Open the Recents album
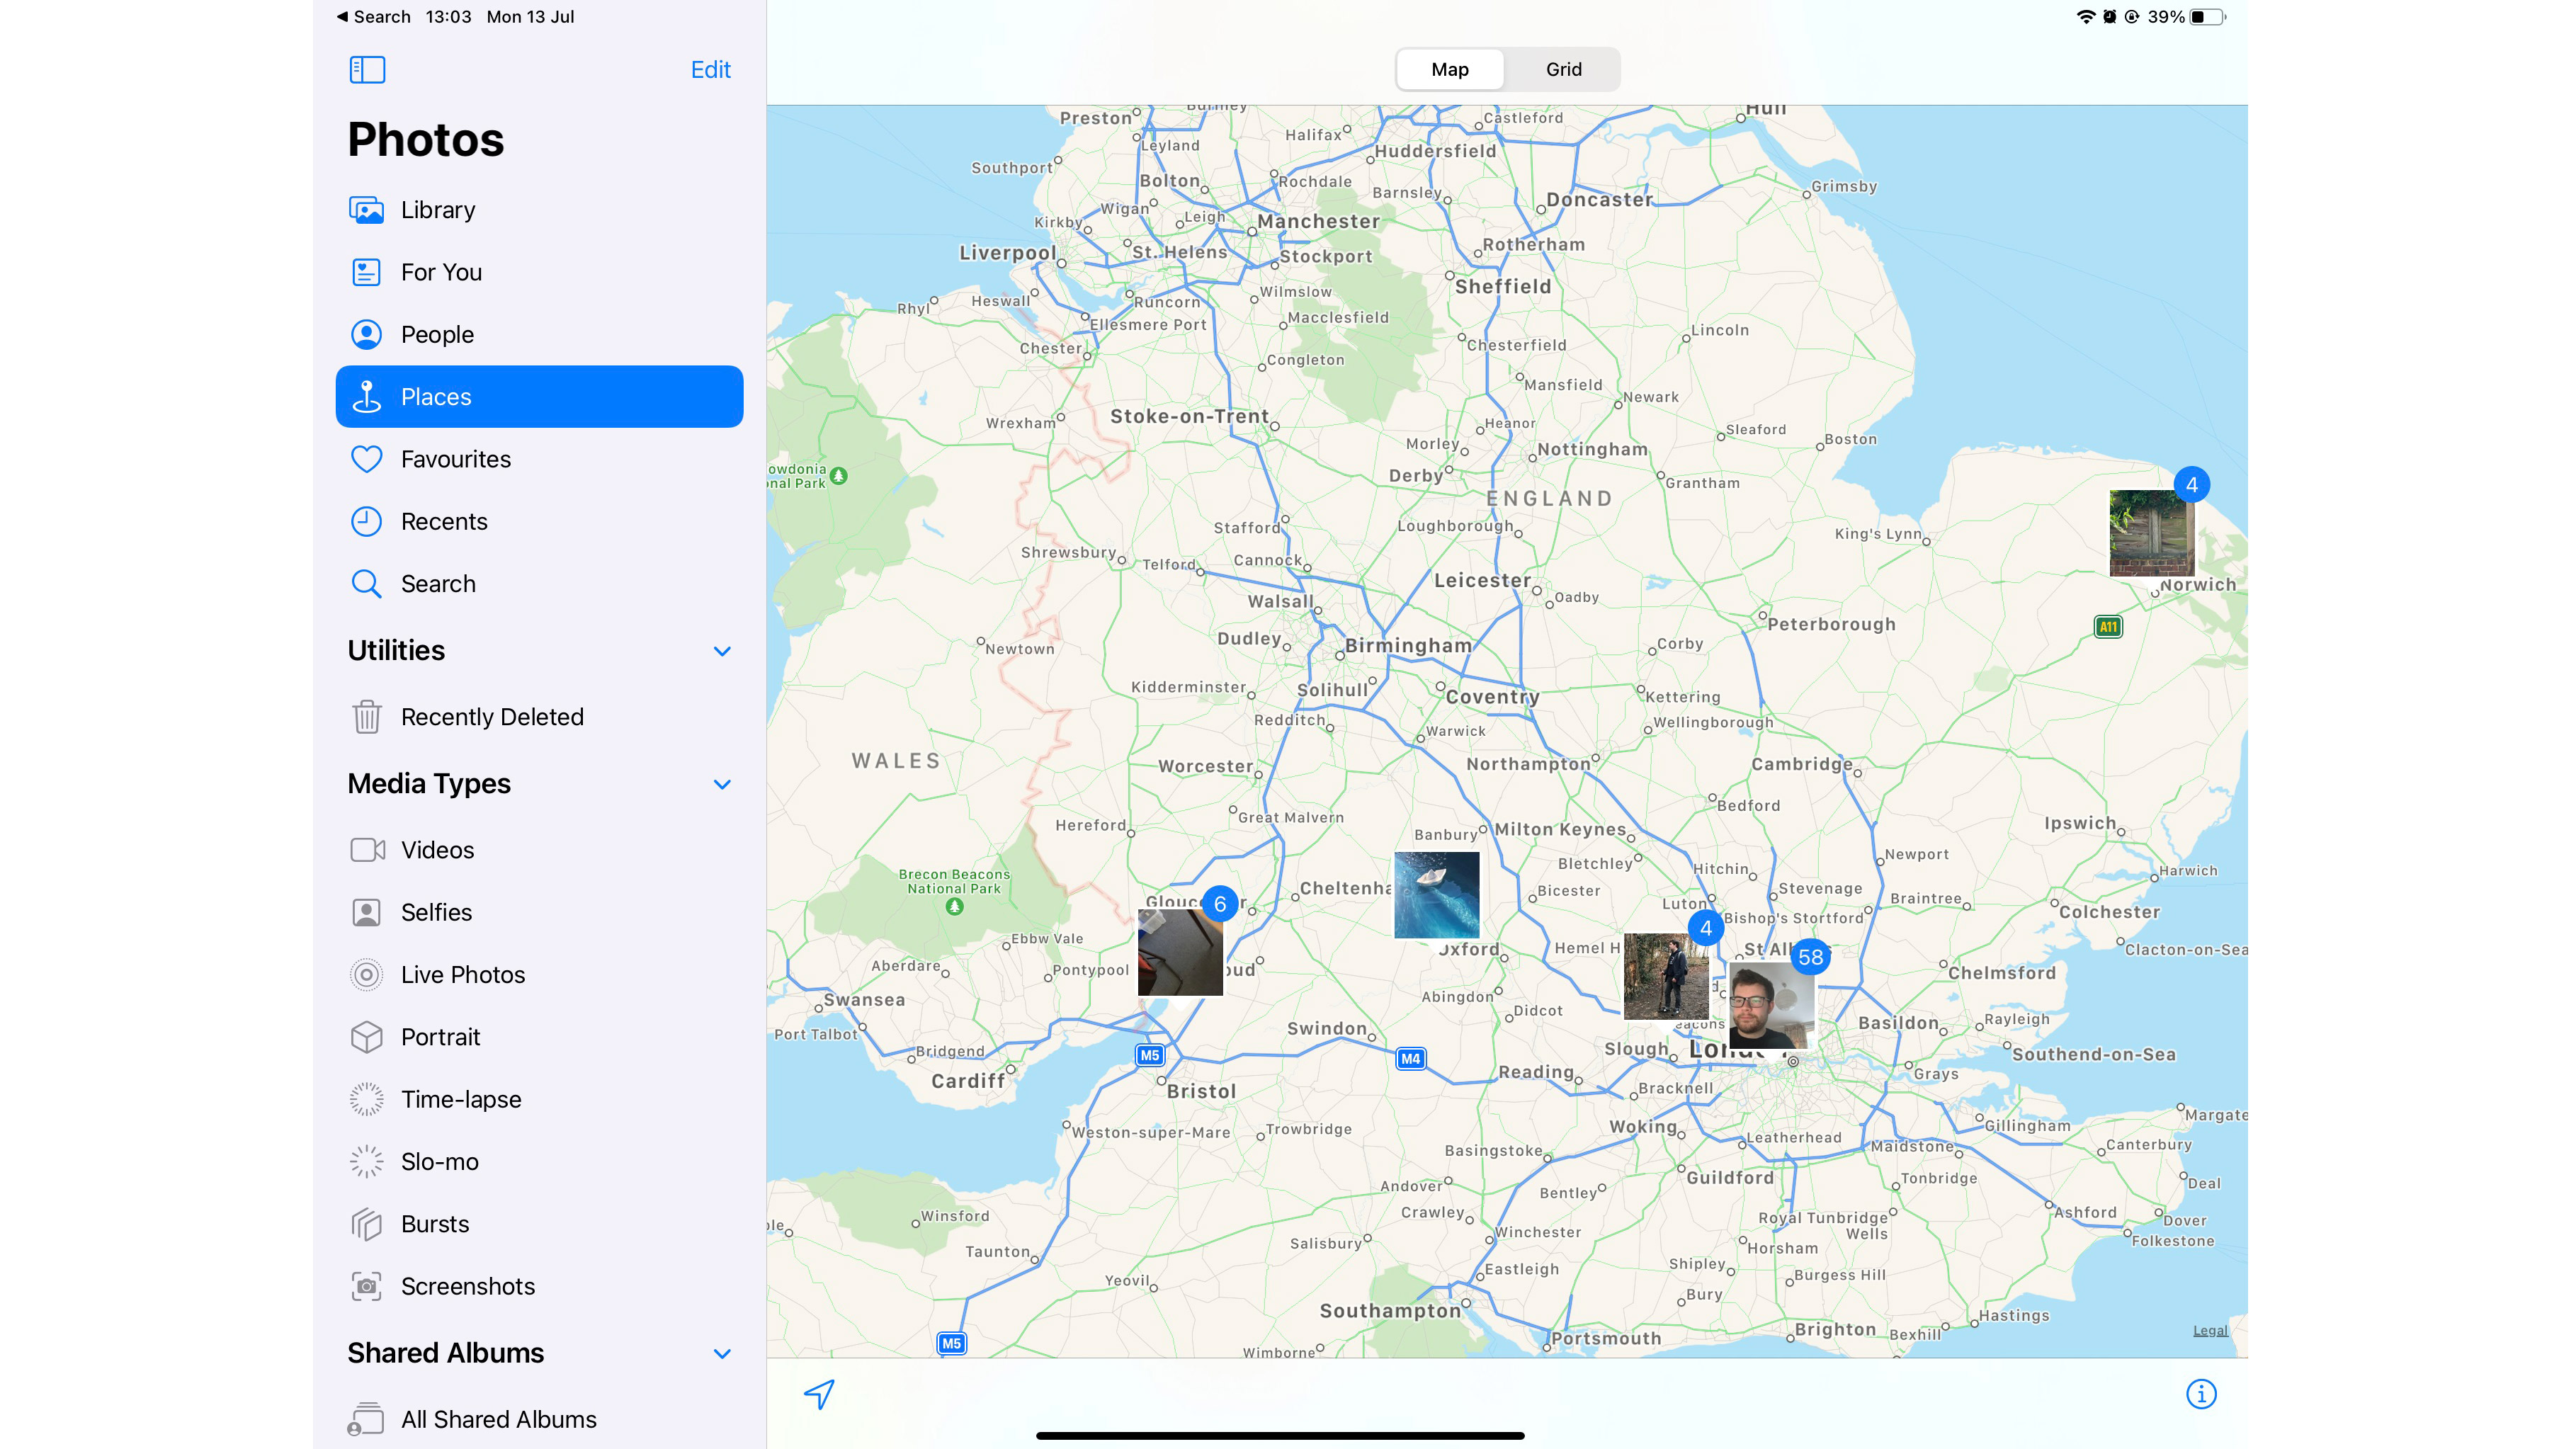2576x1449 pixels. pos(539,521)
